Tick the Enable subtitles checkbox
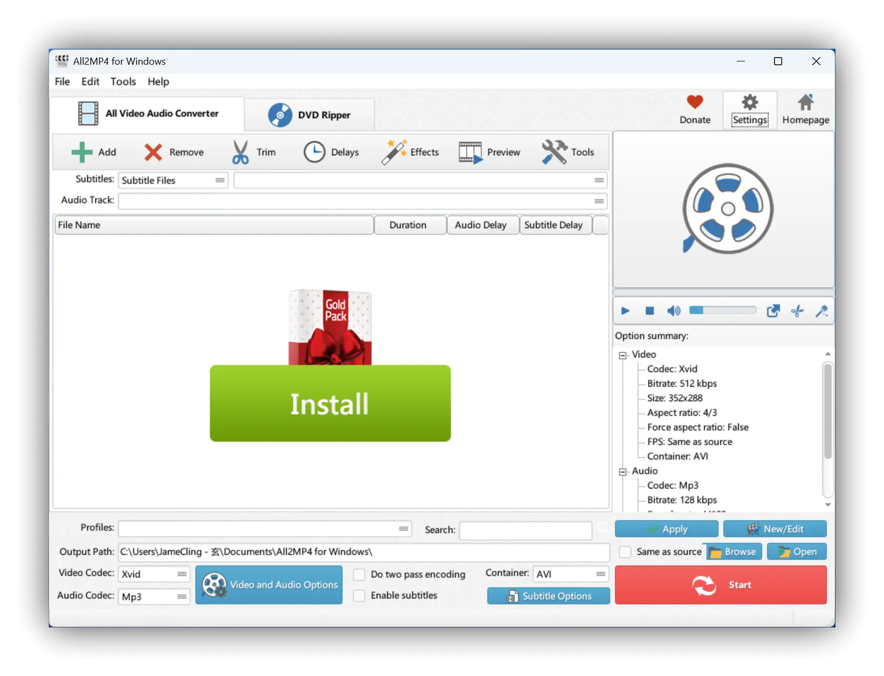The height and width of the screenshot is (676, 884). point(359,596)
